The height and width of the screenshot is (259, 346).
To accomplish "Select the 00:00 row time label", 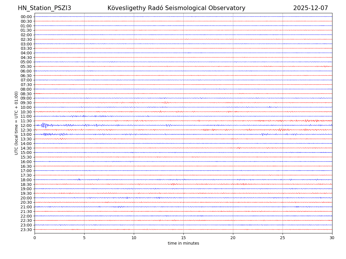I will coord(26,17).
